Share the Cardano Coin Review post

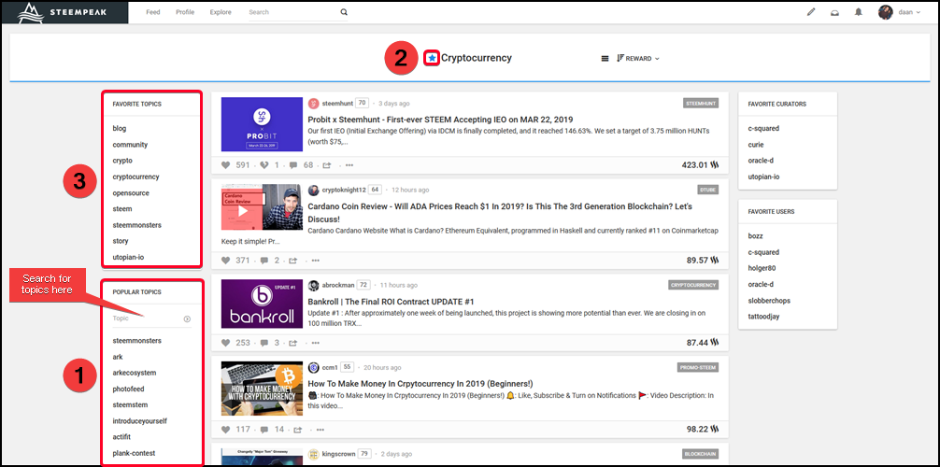click(293, 261)
